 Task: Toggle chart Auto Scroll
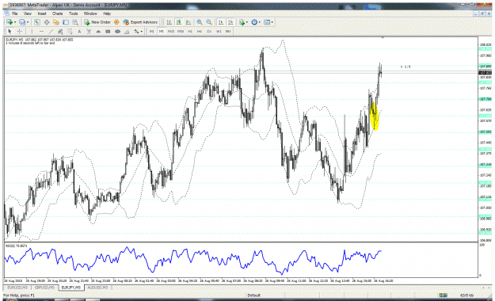click(221, 22)
